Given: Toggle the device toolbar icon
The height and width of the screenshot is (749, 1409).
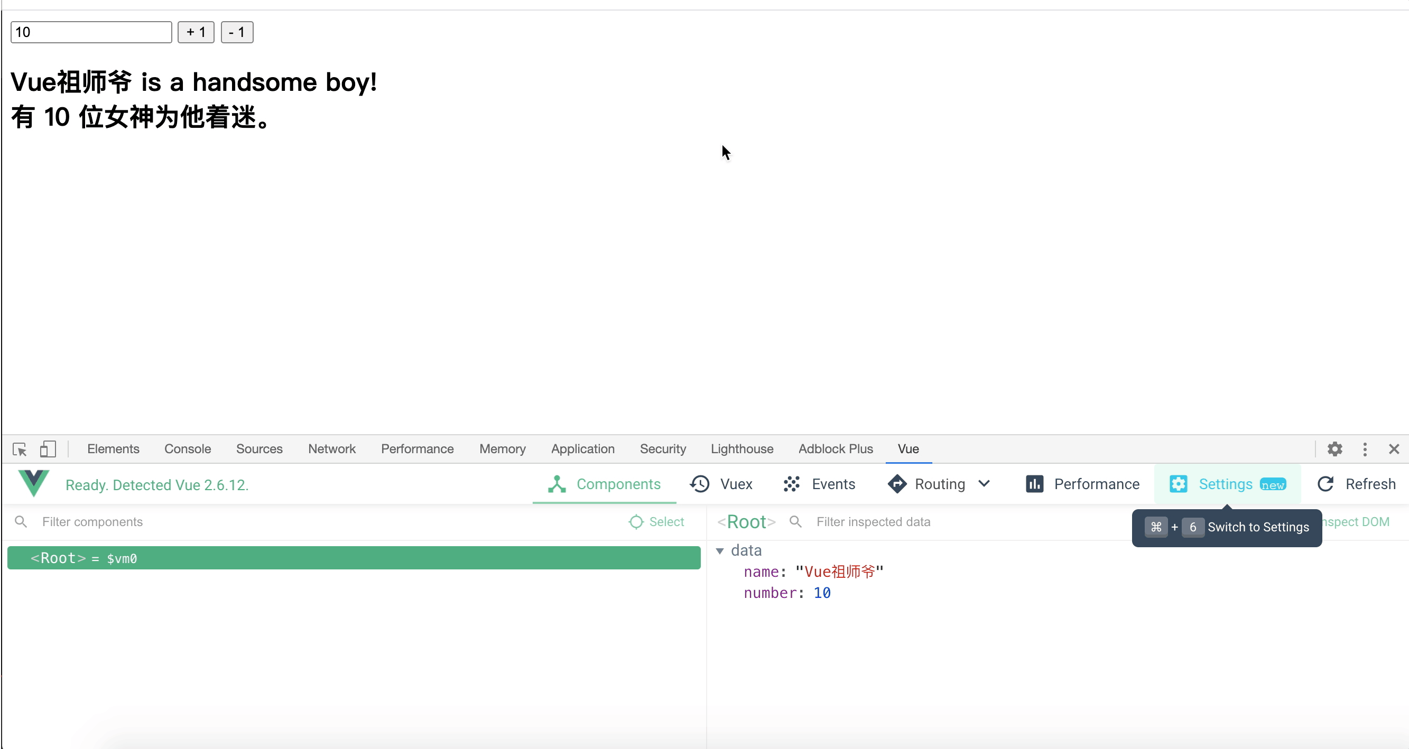Looking at the screenshot, I should (x=48, y=450).
